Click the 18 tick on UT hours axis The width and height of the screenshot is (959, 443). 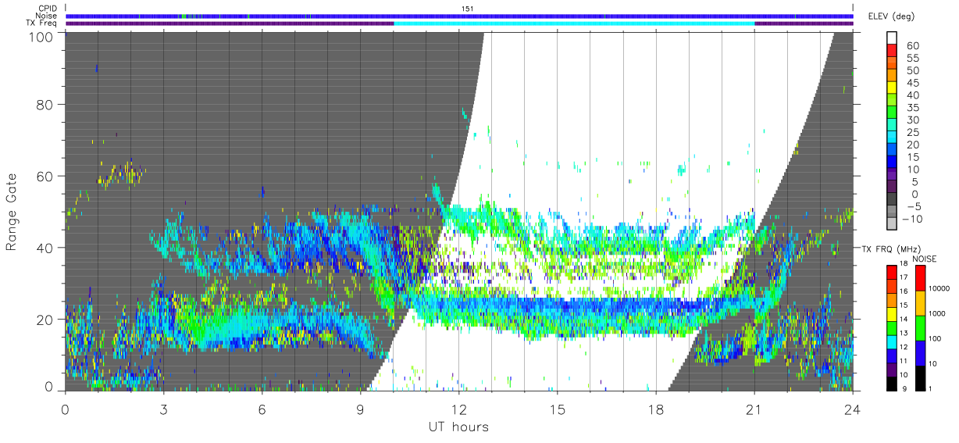[x=656, y=408]
